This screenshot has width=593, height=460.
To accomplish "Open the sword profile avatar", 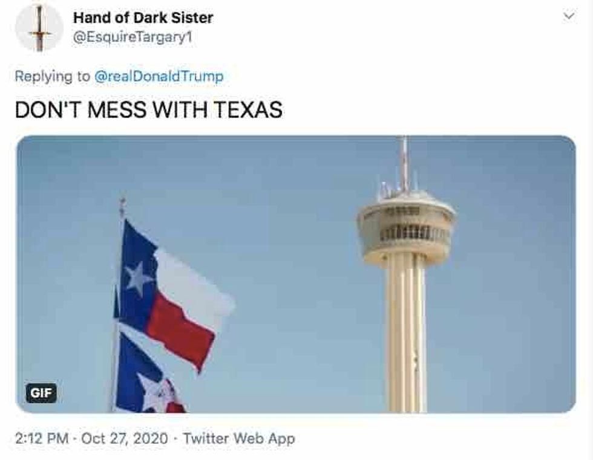I will tap(39, 27).
